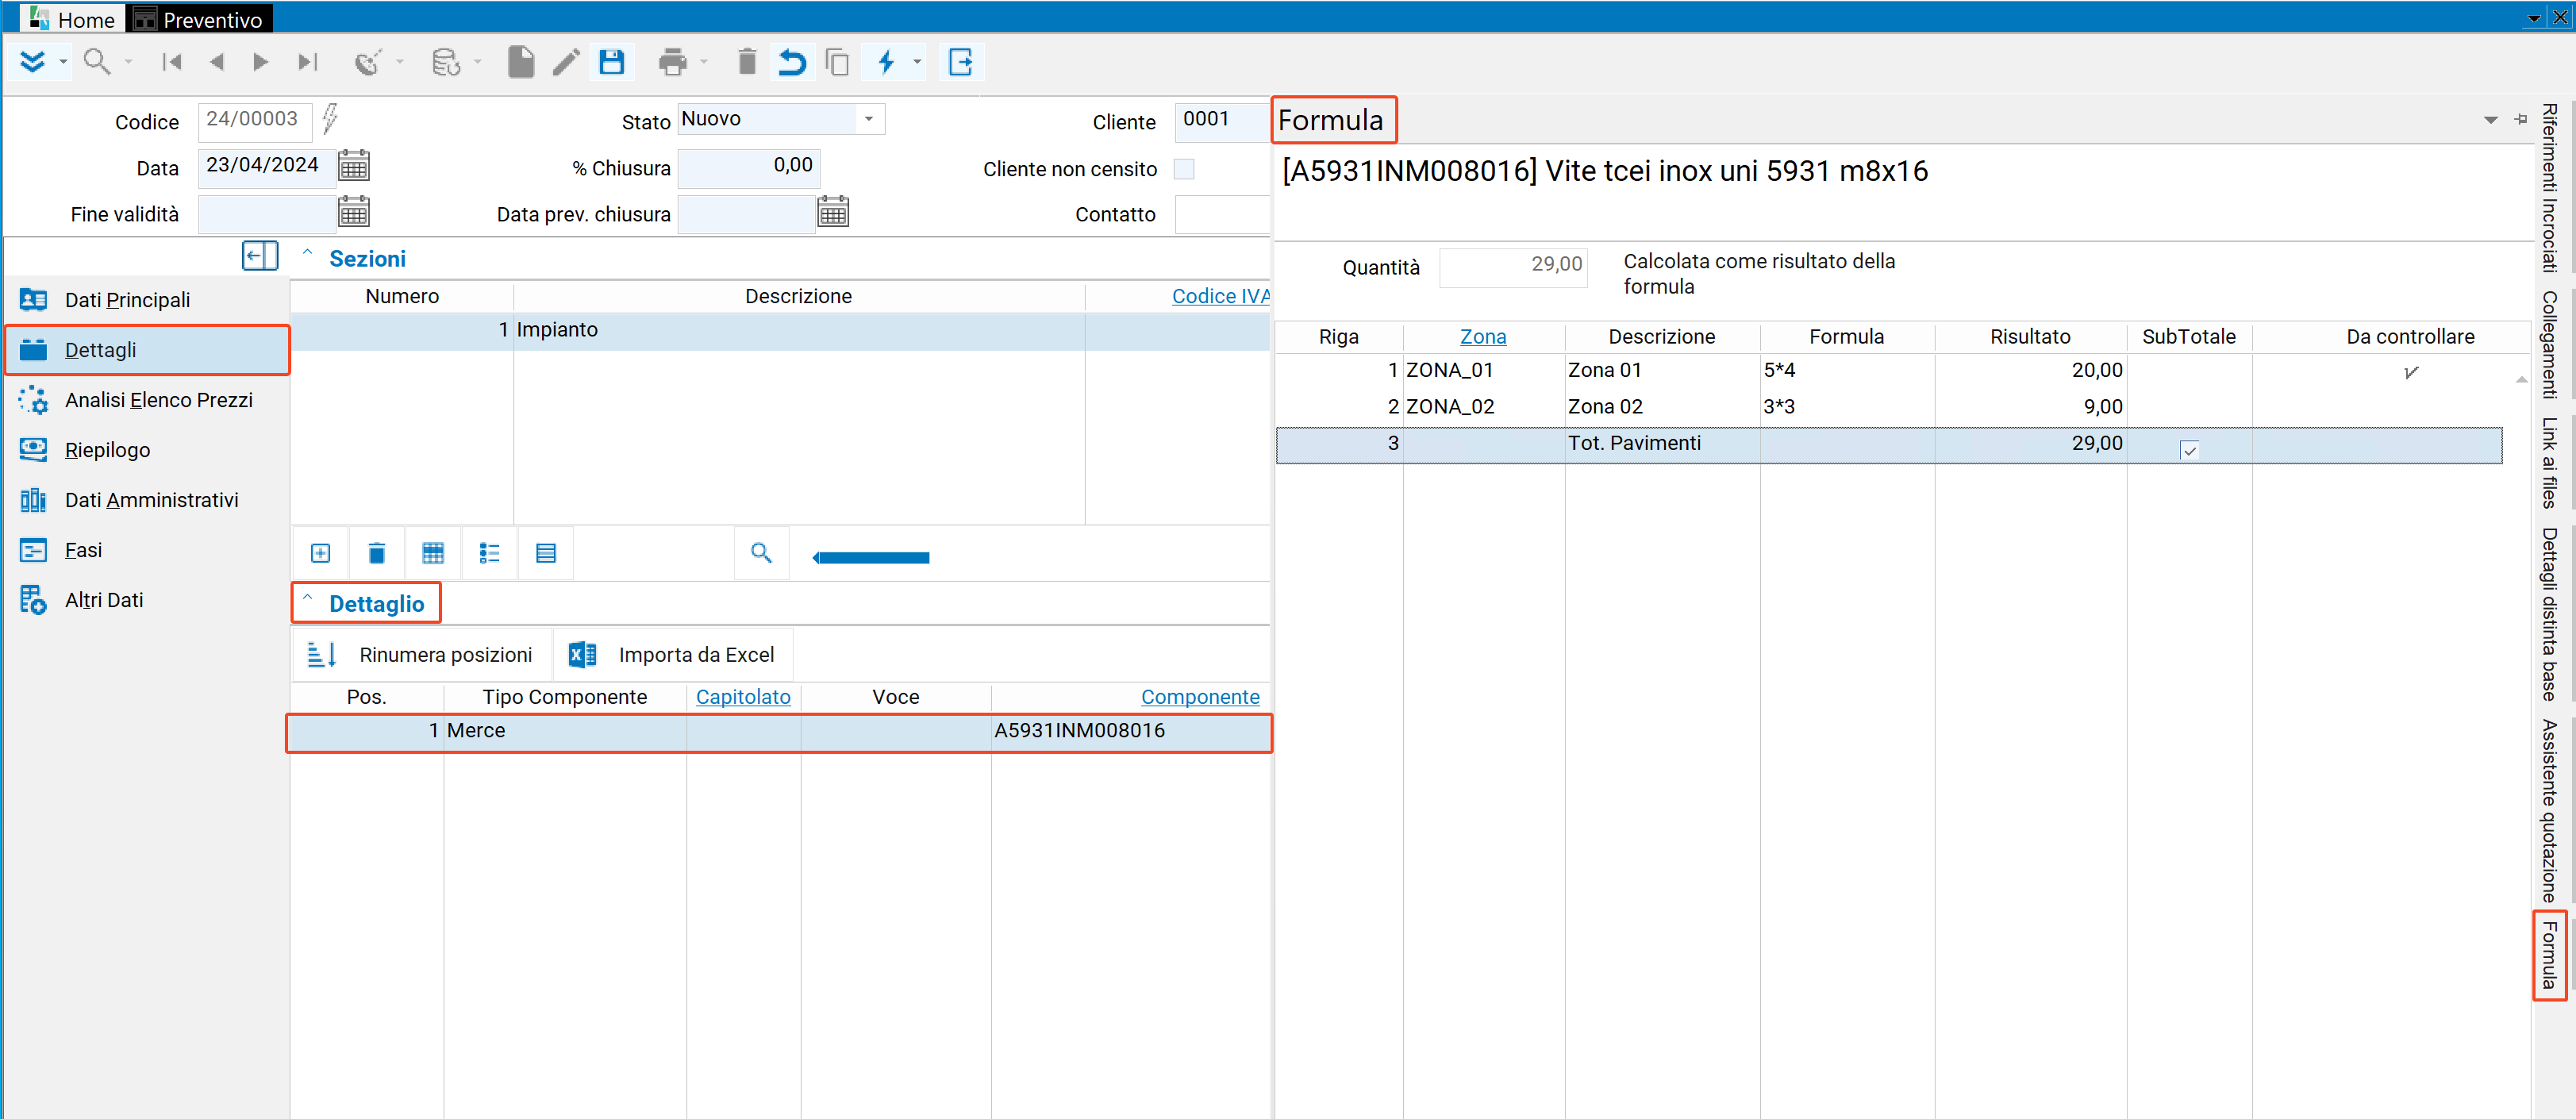Undo changes with arrow icon
Viewport: 2576px width, 1119px height.
pyautogui.click(x=792, y=62)
